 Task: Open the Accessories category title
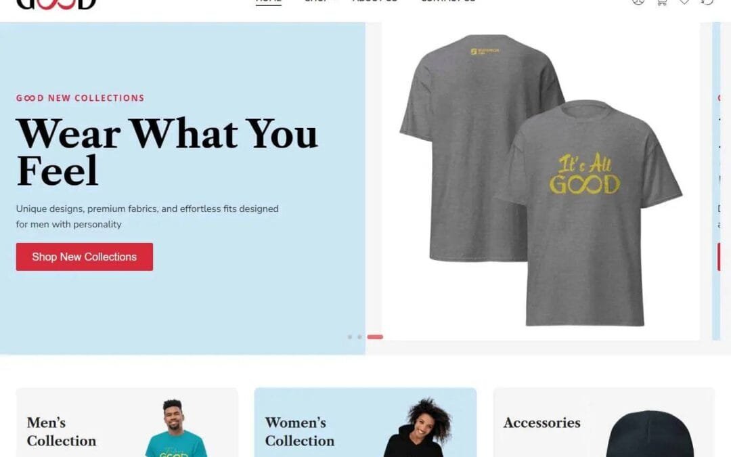coord(541,422)
